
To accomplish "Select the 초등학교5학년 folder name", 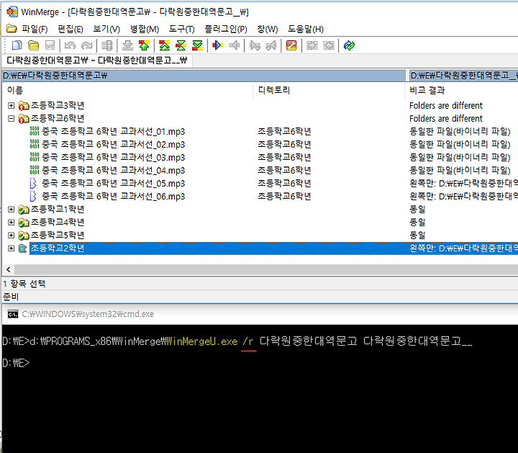I will [x=58, y=235].
